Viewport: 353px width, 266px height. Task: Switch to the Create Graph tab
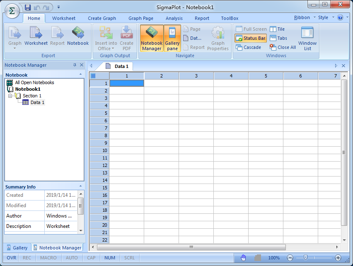102,18
